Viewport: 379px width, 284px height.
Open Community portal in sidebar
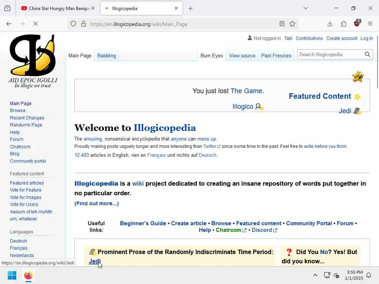click(28, 161)
